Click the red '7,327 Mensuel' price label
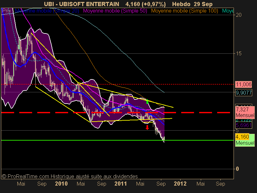The width and height of the screenshot is (257, 193). 245,112
